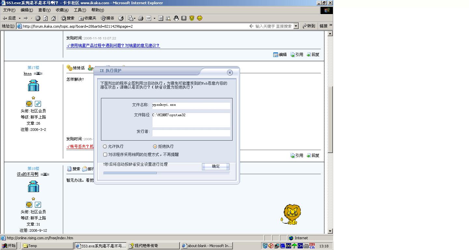
Task: Click the robot avatar of 该s的木马啊
Action: click(33, 187)
